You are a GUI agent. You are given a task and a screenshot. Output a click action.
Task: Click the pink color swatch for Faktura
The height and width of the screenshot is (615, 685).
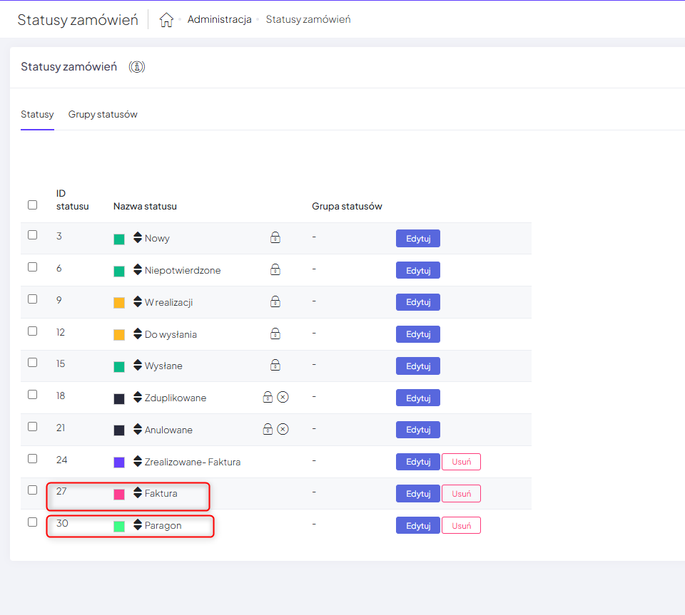119,494
